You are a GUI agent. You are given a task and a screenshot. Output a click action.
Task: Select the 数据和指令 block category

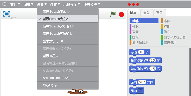point(139,43)
